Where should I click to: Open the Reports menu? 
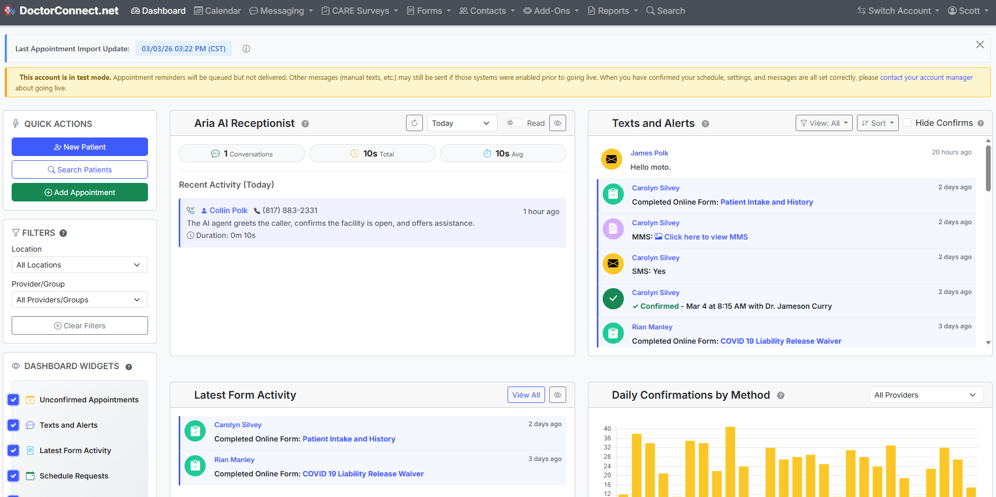(613, 11)
